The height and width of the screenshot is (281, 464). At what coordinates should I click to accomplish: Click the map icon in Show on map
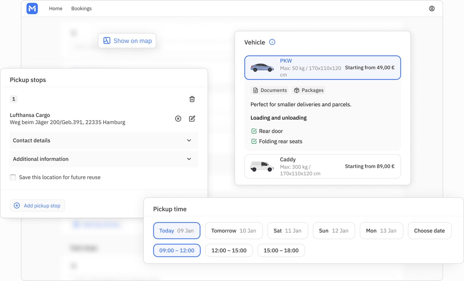click(107, 41)
